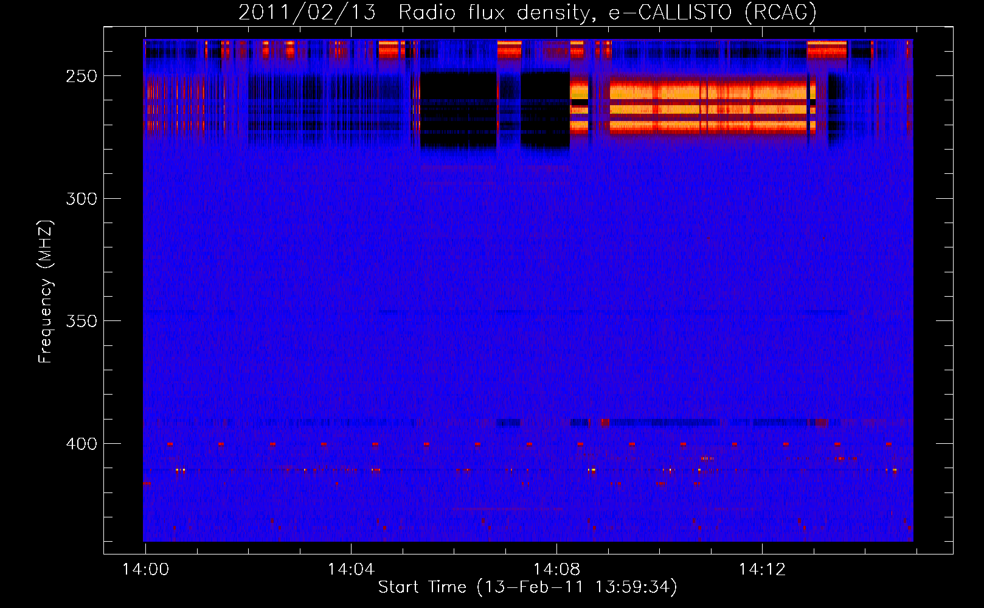
Task: Click the 250 frequency tick label
Action: tap(81, 76)
